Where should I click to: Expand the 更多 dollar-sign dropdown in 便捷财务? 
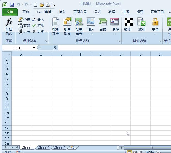point(46,32)
